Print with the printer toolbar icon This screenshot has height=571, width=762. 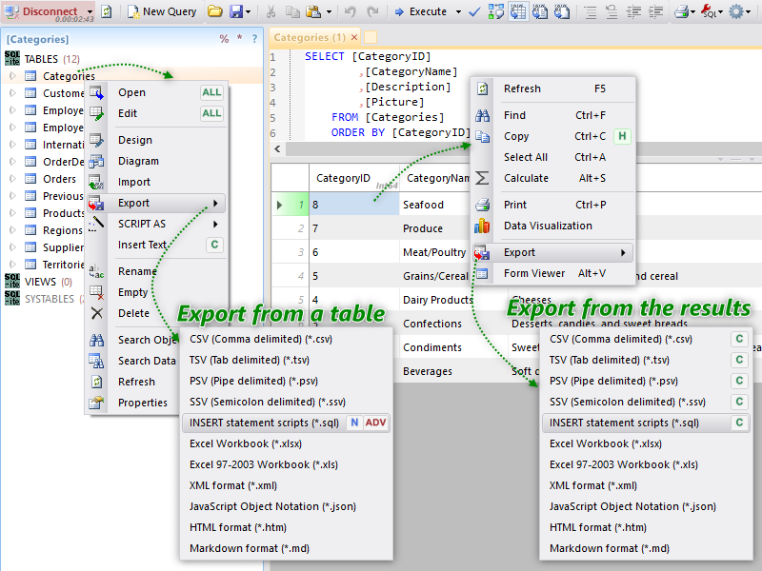pyautogui.click(x=681, y=11)
